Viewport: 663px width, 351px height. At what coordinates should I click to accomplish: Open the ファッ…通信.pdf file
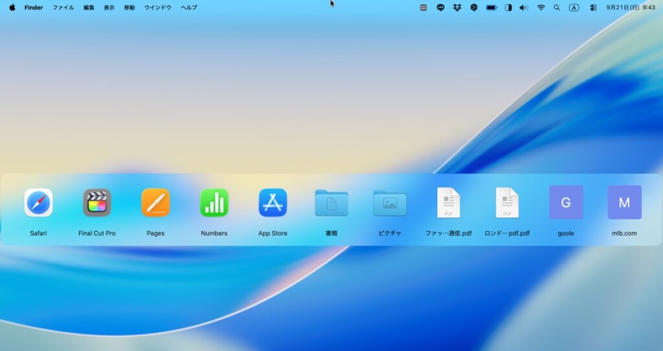coord(449,203)
